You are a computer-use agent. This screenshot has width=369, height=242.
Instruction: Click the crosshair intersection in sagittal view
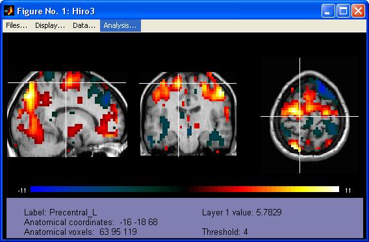pos(66,82)
